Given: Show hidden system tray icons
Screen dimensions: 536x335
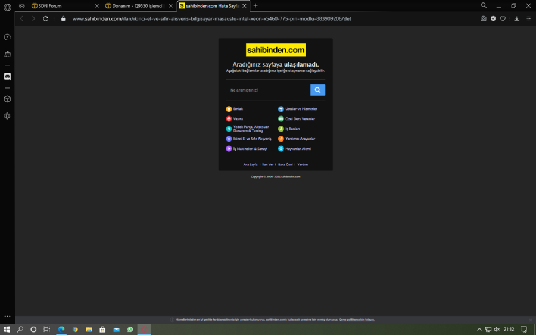Looking at the screenshot, I should [479, 330].
